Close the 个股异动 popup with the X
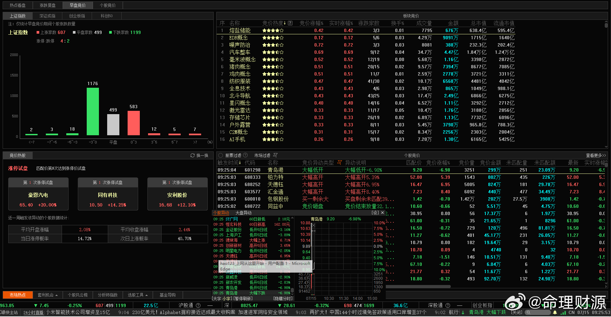The height and width of the screenshot is (317, 611). point(382,213)
